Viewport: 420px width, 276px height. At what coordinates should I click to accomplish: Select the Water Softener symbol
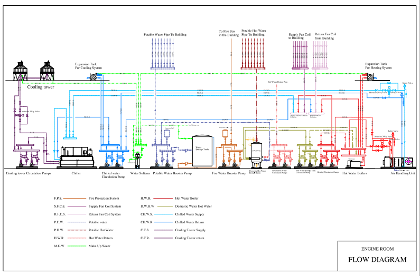click(137, 160)
